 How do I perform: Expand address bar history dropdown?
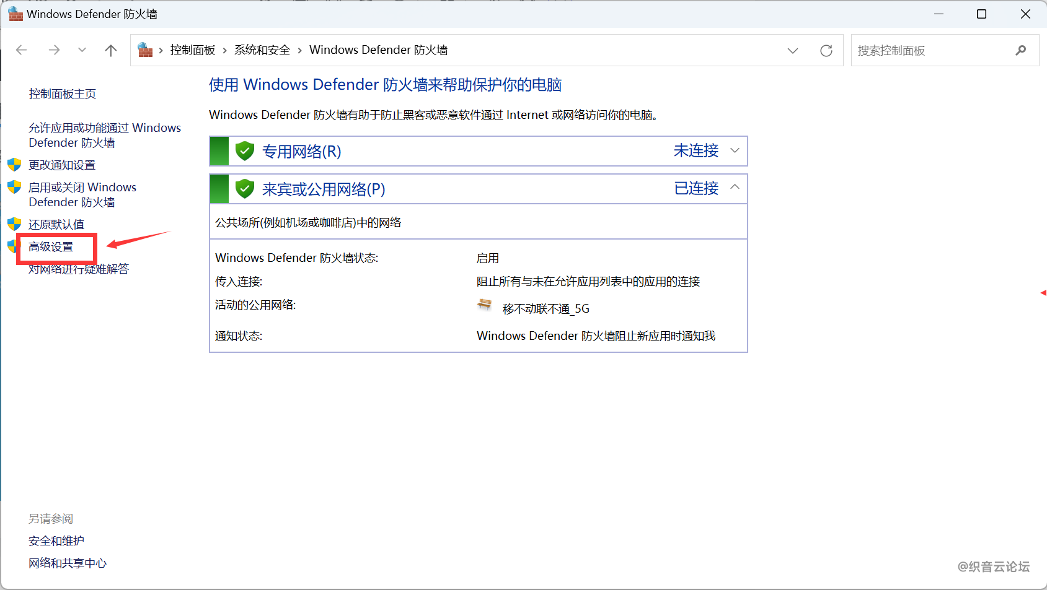[x=793, y=51]
